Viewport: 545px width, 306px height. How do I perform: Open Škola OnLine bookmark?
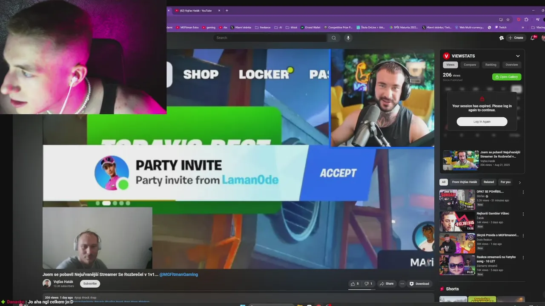(370, 27)
